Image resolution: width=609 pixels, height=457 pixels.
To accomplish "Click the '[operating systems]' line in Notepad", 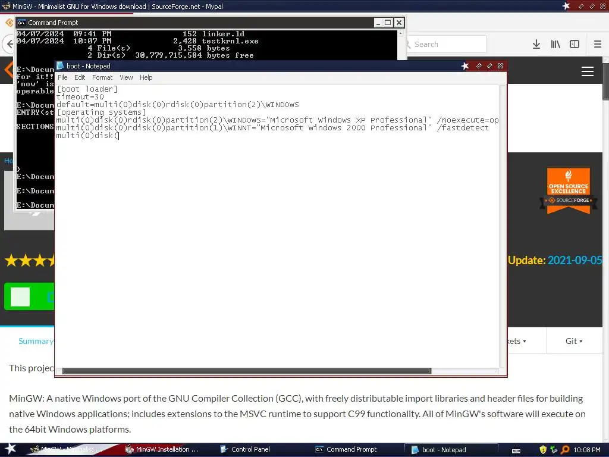I will coord(101,112).
